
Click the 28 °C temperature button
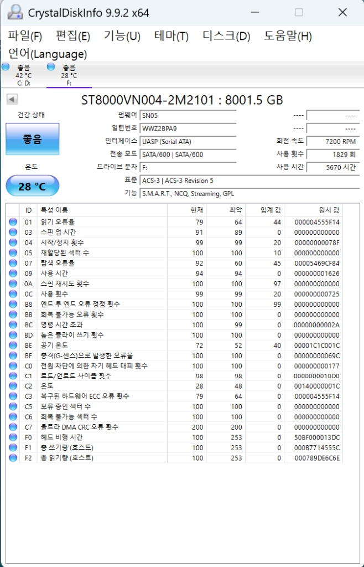(33, 186)
